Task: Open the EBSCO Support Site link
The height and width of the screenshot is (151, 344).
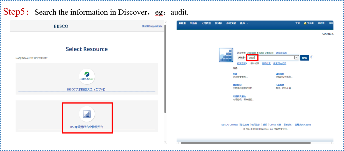Action: 152,26
